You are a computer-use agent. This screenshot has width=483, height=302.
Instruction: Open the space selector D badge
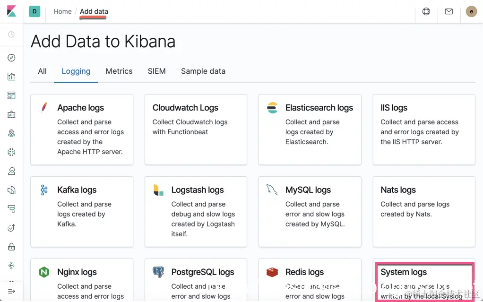tap(34, 11)
